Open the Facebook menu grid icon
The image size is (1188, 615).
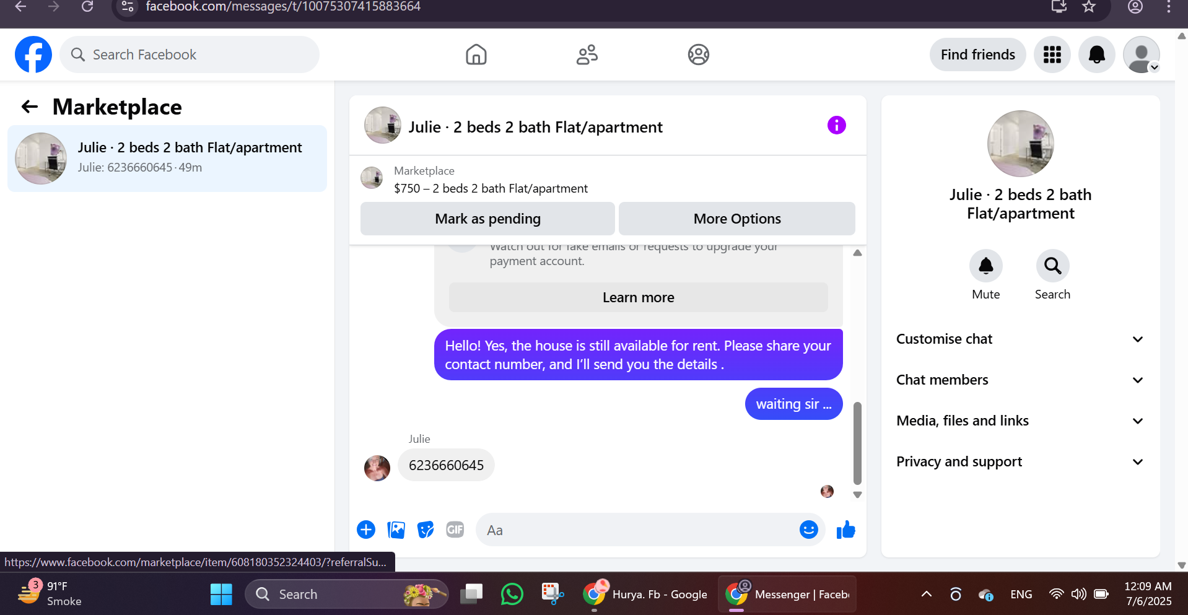click(x=1052, y=55)
